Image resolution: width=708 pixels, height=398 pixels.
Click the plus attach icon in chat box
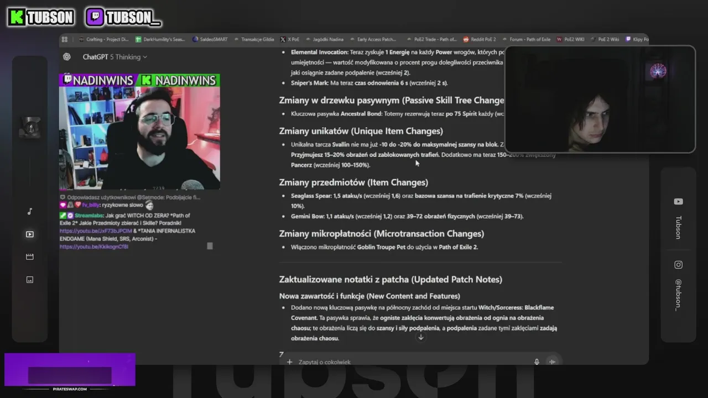(289, 362)
